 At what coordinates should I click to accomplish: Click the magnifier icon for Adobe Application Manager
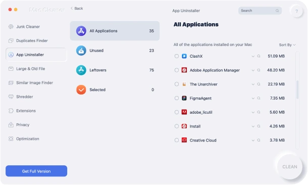tap(259, 70)
